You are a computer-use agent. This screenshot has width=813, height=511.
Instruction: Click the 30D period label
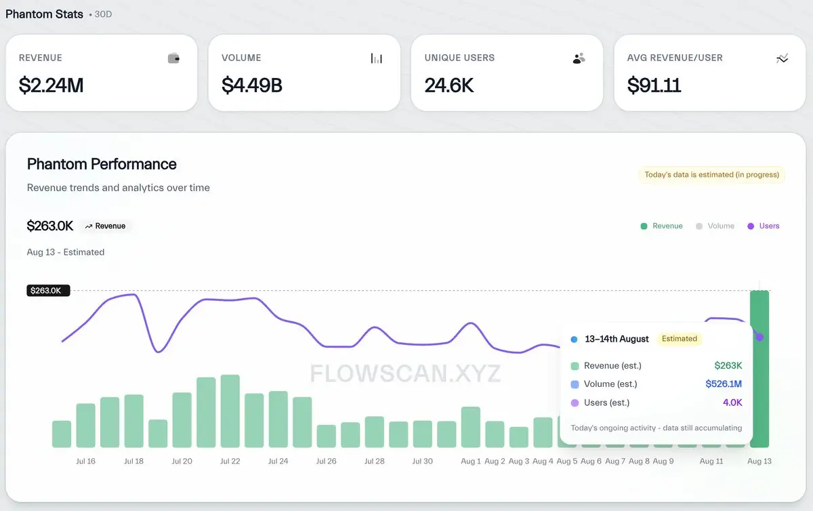(x=103, y=14)
